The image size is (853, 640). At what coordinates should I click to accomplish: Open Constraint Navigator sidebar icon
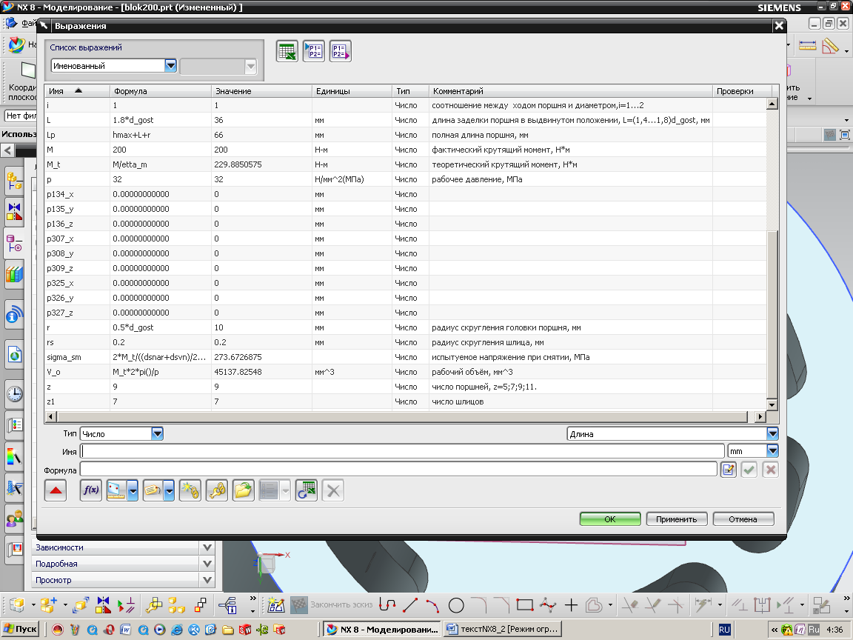click(15, 211)
